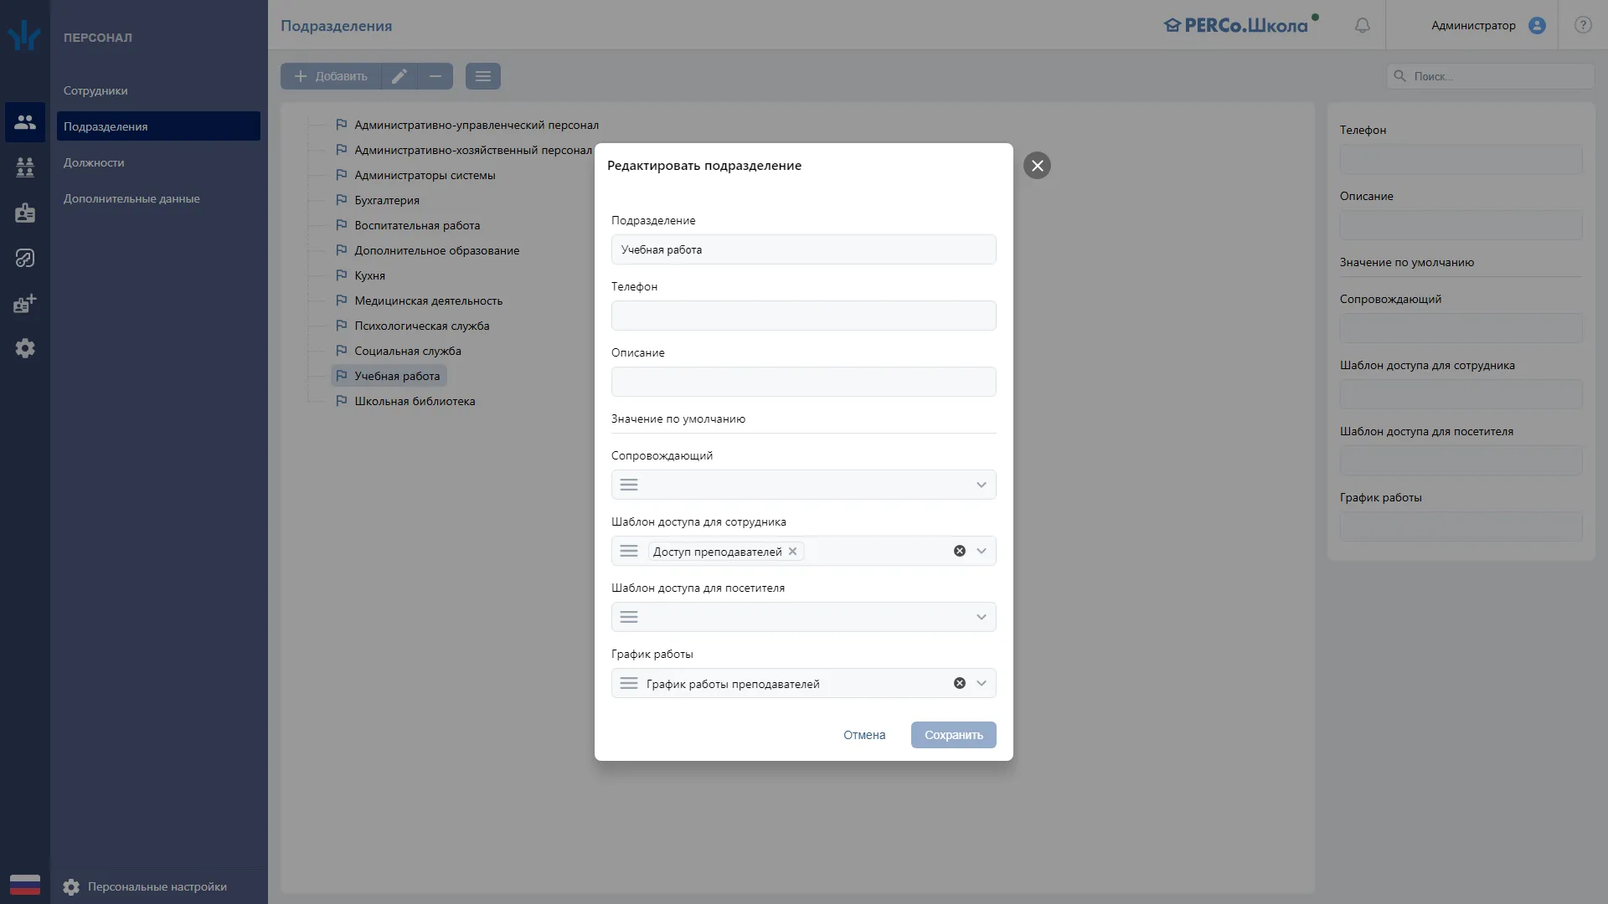Click the minus delete toolbar button
This screenshot has width=1608, height=904.
point(435,76)
